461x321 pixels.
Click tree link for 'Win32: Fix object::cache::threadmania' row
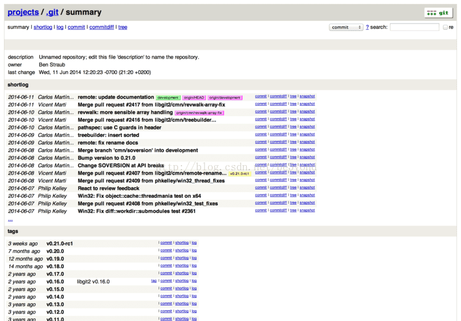[x=293, y=195]
